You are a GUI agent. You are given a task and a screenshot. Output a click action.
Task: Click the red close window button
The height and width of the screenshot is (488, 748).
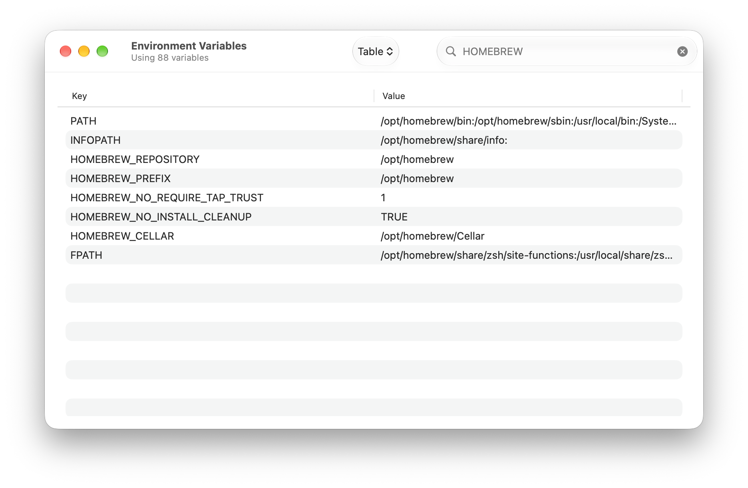(x=66, y=52)
